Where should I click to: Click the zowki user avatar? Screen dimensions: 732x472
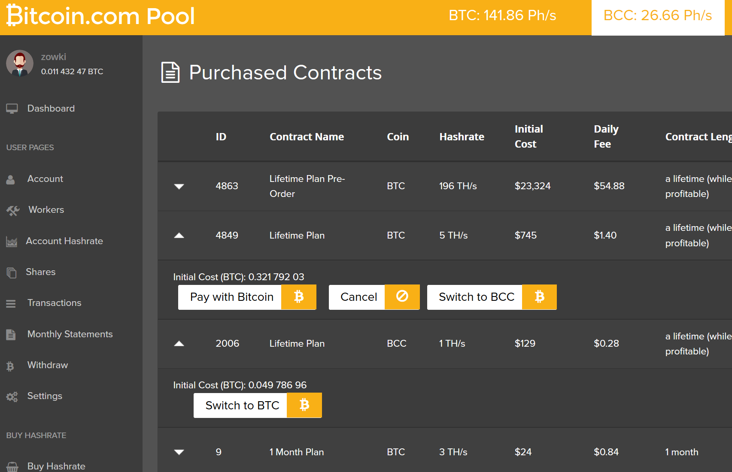point(20,64)
